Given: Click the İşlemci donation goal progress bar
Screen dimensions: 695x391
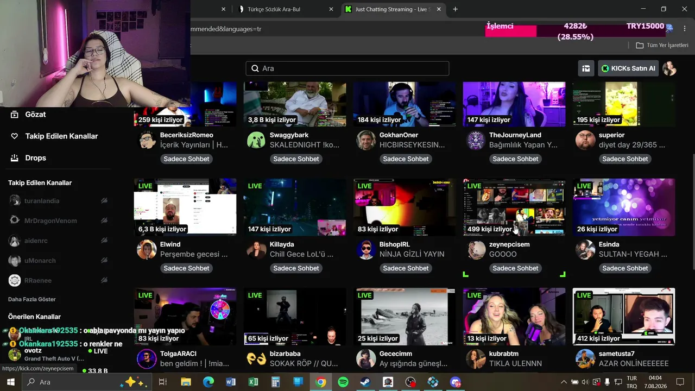Looking at the screenshot, I should coord(576,30).
